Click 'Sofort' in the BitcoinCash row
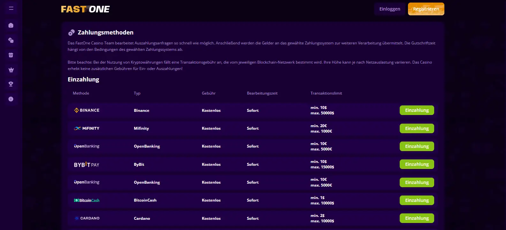 (253, 200)
